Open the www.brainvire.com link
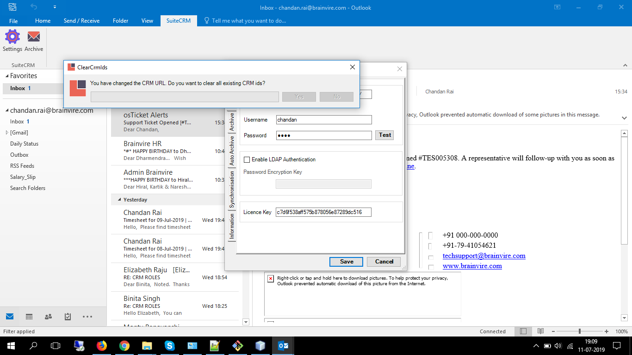Viewport: 632px width, 355px height. (472, 266)
